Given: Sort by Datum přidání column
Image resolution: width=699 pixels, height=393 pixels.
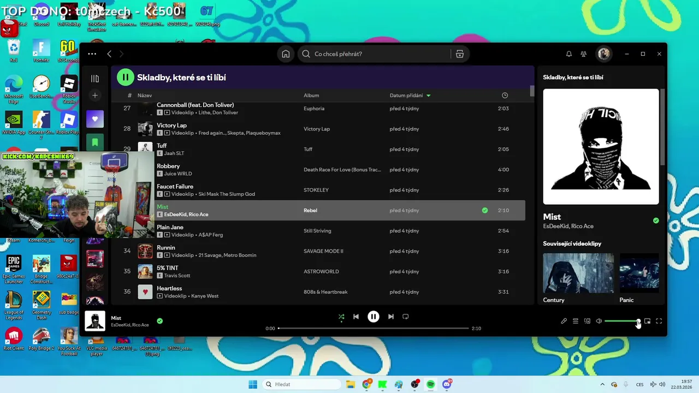Looking at the screenshot, I should point(406,96).
